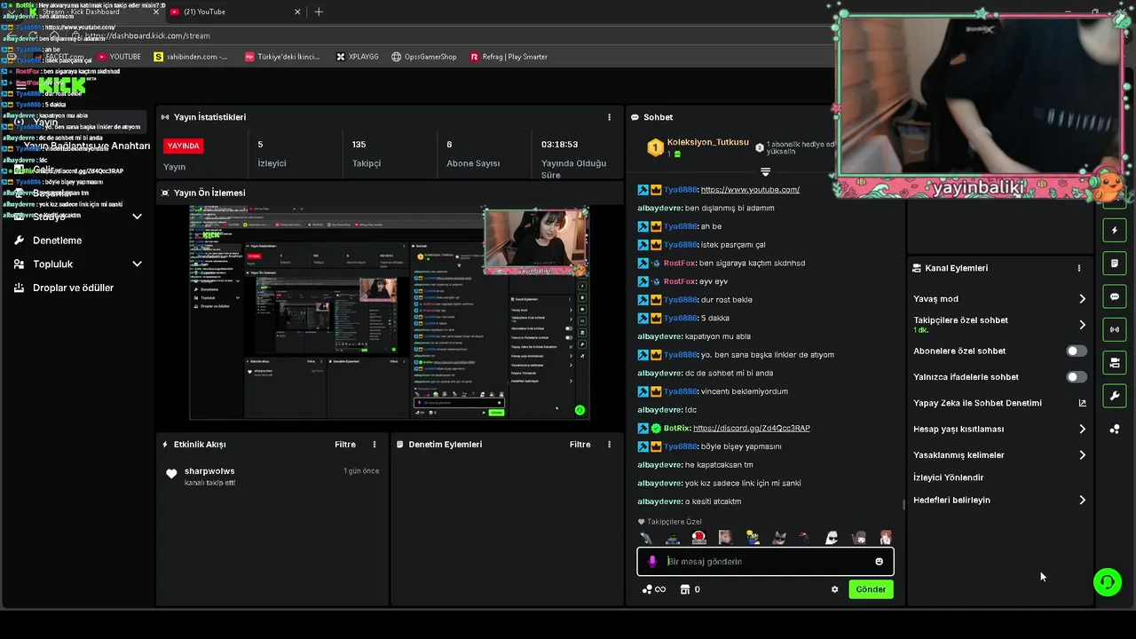Click the 03:18:53 stream duration value
Screen dimensions: 1136x639
pyautogui.click(x=559, y=145)
